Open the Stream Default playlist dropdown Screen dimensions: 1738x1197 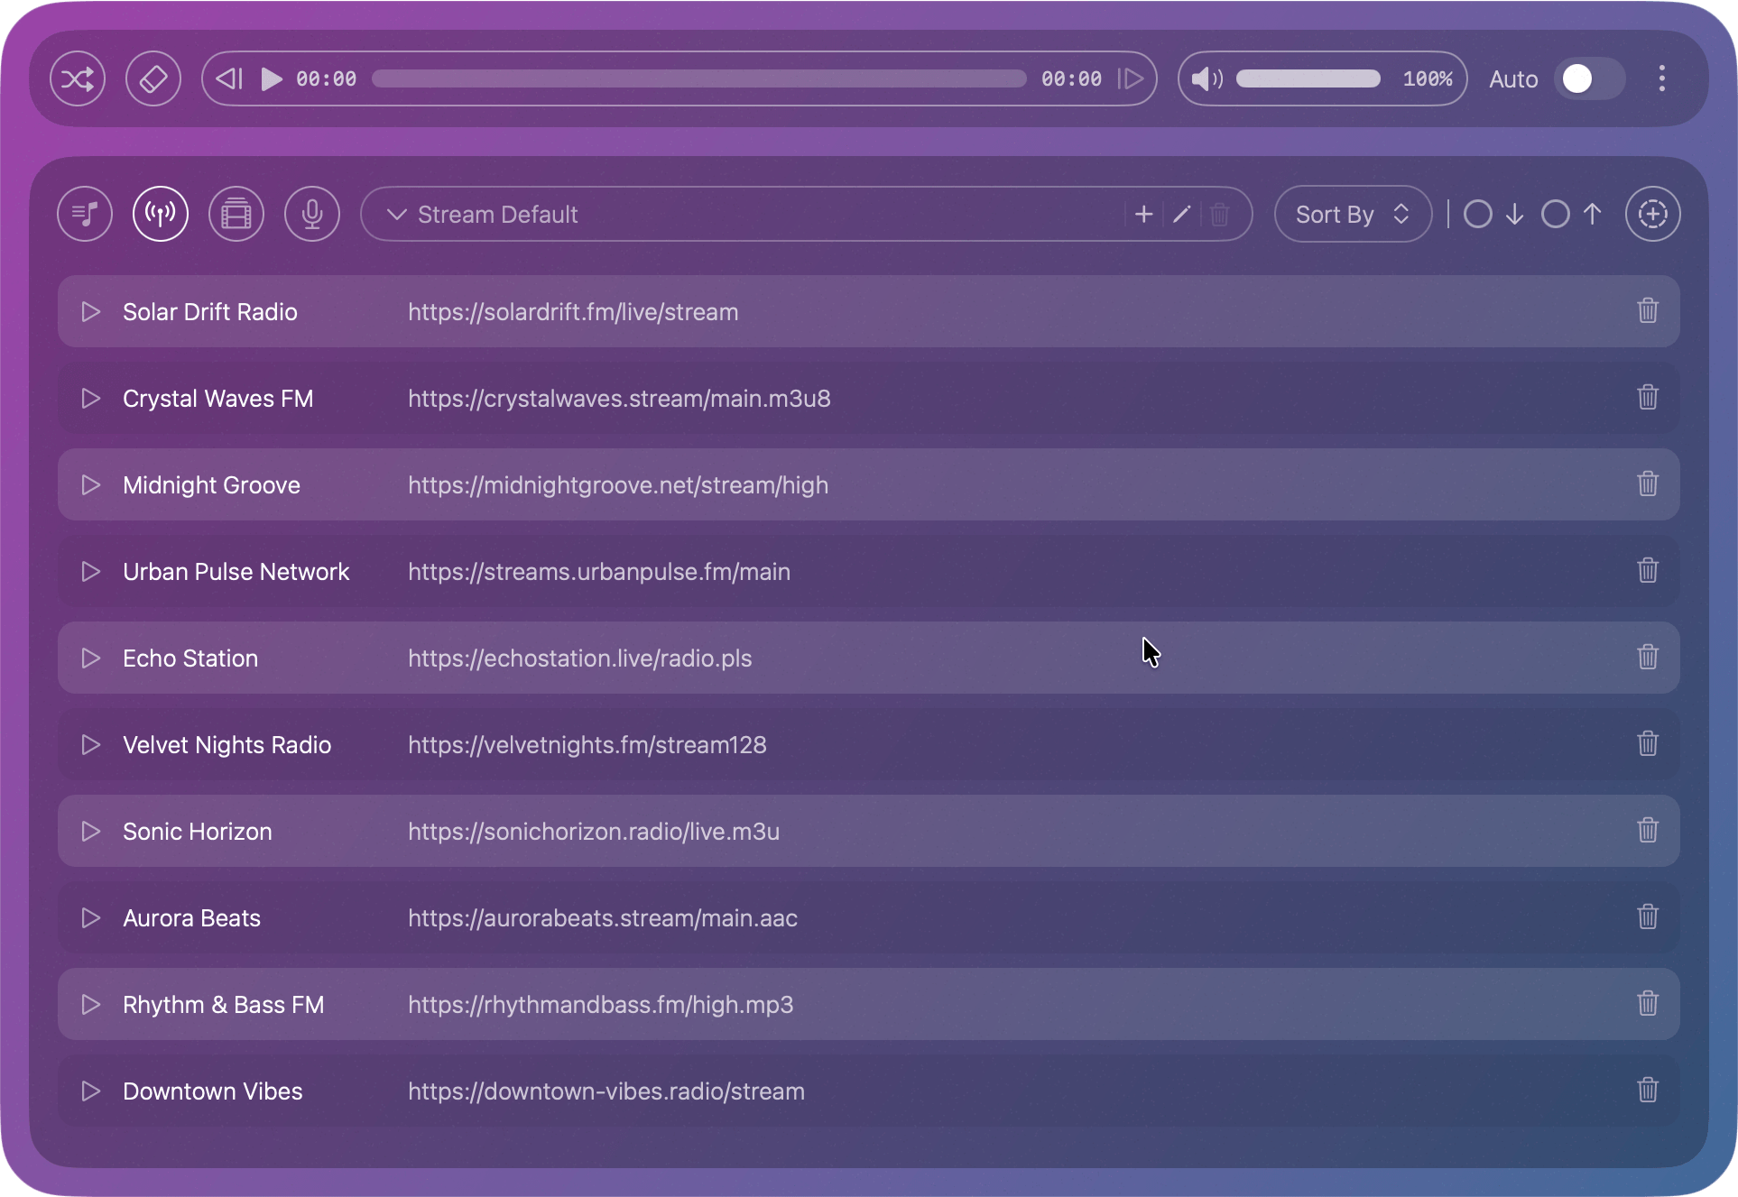[395, 214]
